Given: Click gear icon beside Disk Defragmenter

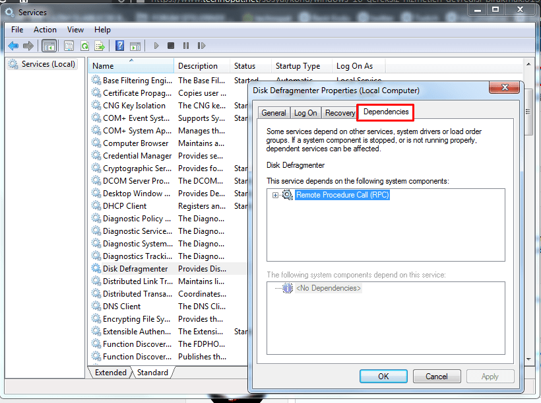Looking at the screenshot, I should (96, 268).
